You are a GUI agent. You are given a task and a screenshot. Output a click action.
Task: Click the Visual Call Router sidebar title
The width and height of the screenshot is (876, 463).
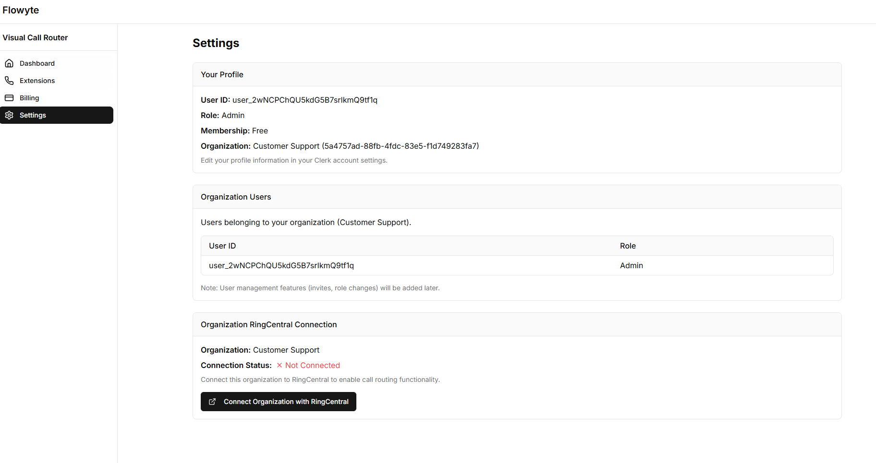click(x=35, y=37)
